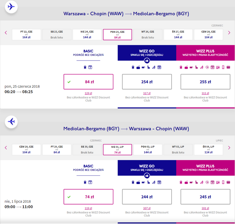
Task: Click return BASIC calendar 2 icon
Action: click(x=90, y=182)
